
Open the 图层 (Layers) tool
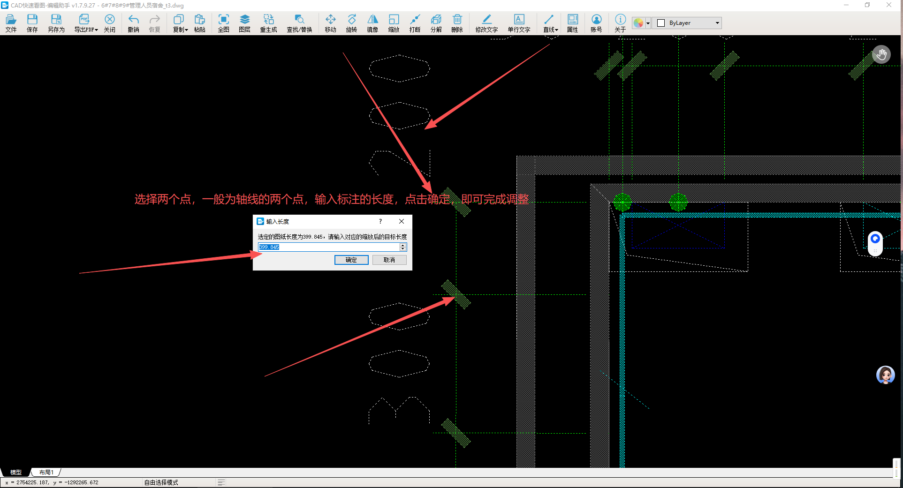[x=244, y=23]
